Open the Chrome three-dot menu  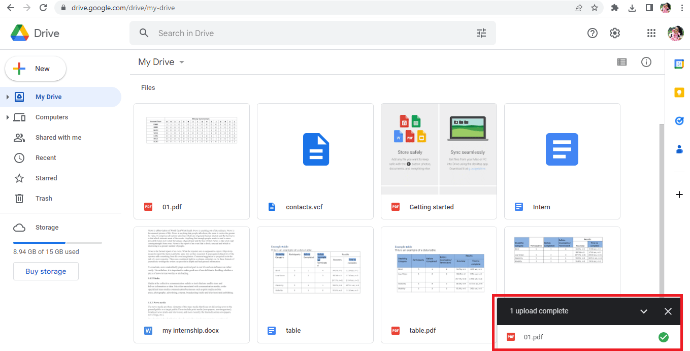click(682, 8)
